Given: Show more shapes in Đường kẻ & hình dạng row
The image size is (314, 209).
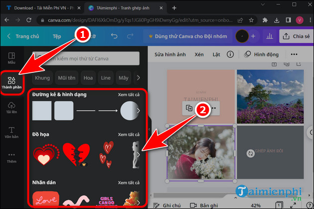Looking at the screenshot, I should pos(139,111).
